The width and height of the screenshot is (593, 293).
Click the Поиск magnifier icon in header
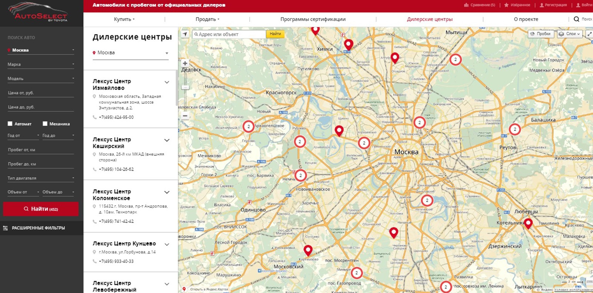[577, 19]
